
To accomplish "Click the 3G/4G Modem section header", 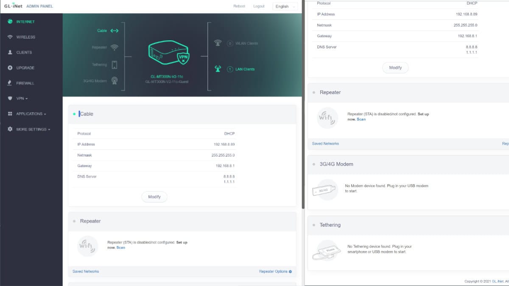I will point(408,164).
